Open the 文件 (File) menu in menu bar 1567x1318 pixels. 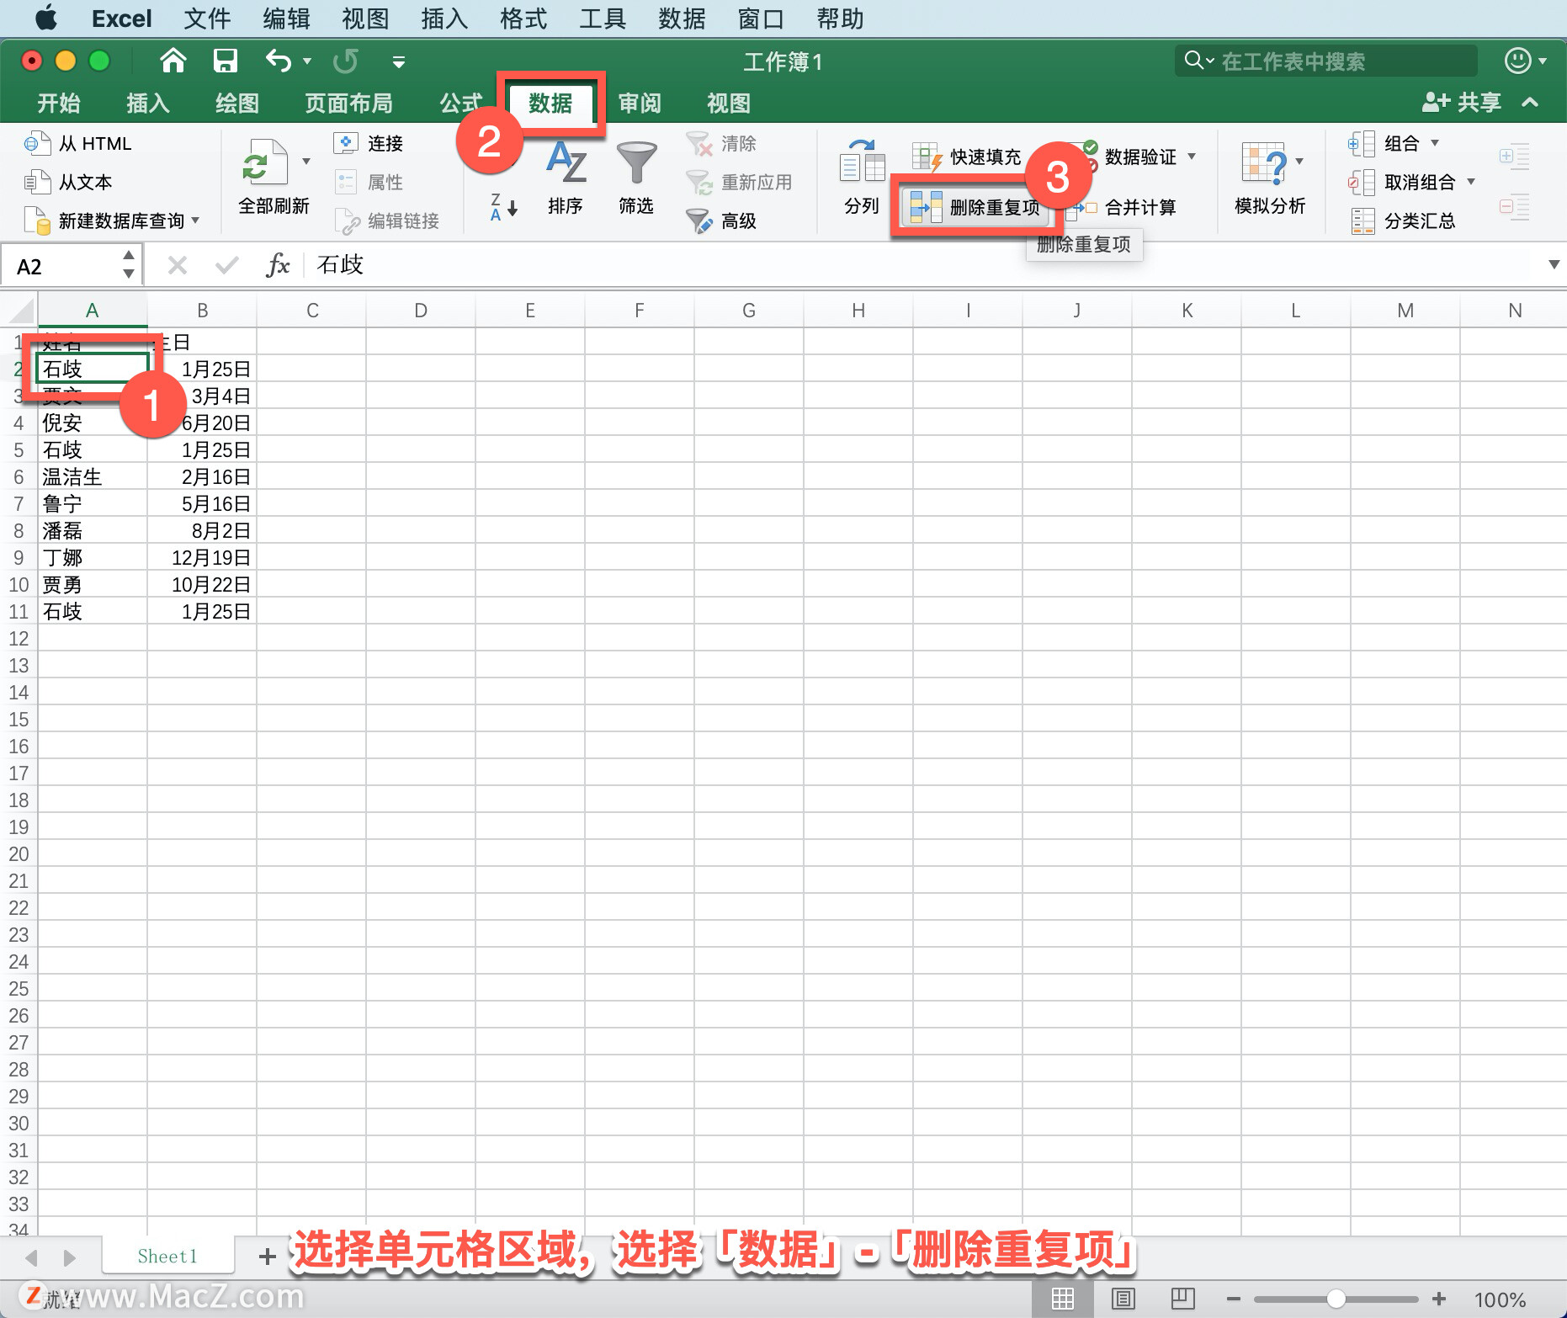pos(207,18)
